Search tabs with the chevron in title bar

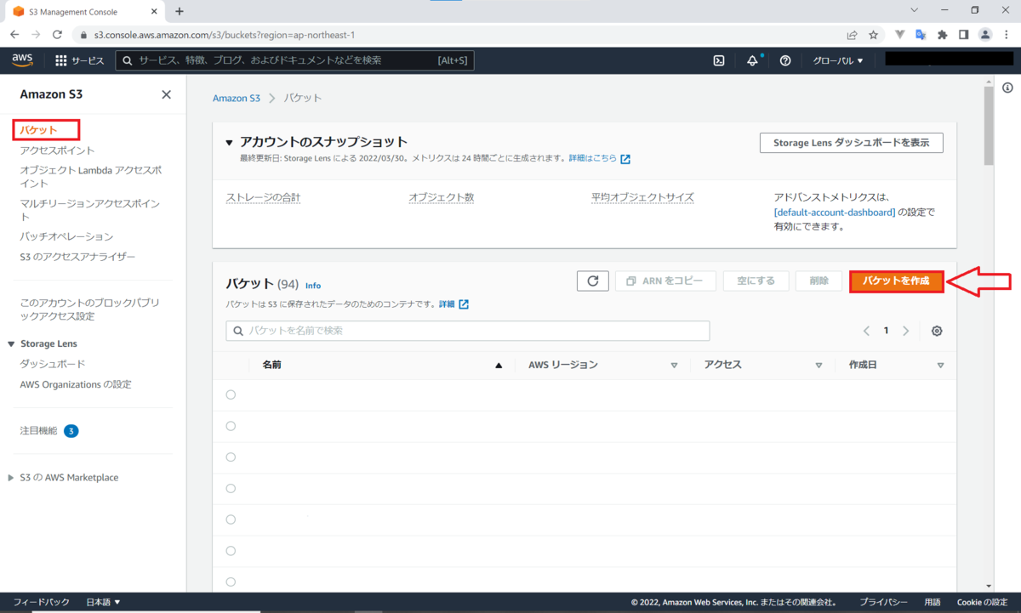[x=915, y=10]
